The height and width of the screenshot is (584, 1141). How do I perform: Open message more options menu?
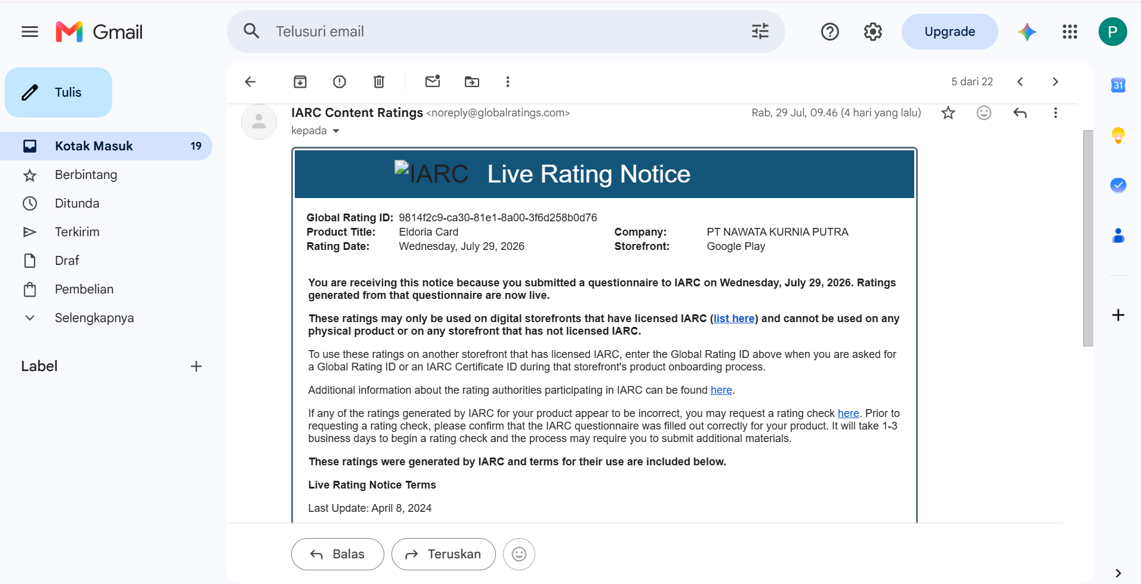click(1055, 113)
